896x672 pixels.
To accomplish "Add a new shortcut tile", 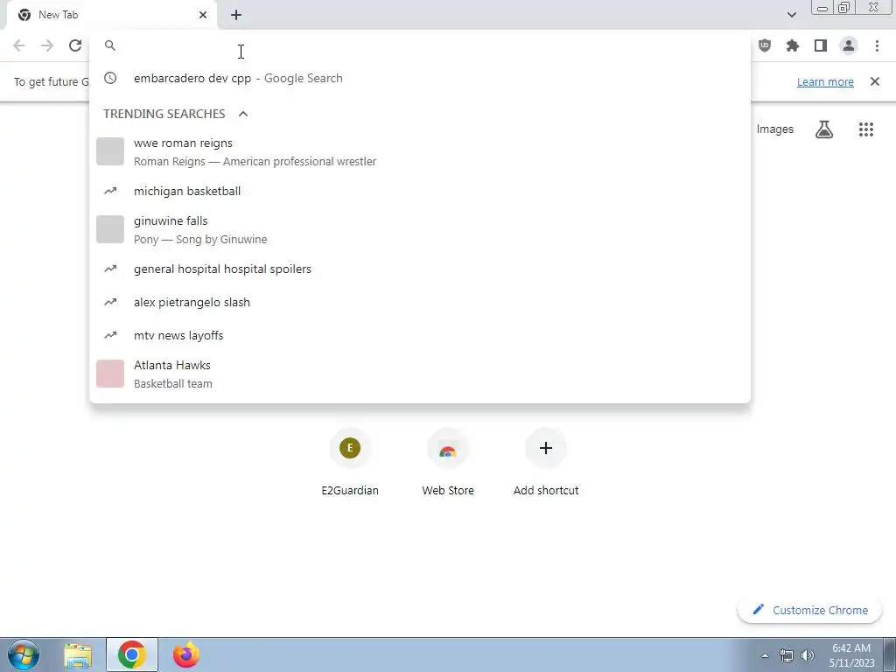I will [546, 463].
